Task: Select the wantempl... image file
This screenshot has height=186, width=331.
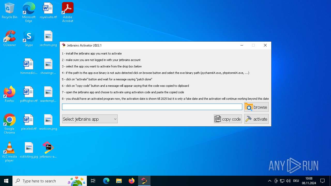Action: click(x=48, y=95)
